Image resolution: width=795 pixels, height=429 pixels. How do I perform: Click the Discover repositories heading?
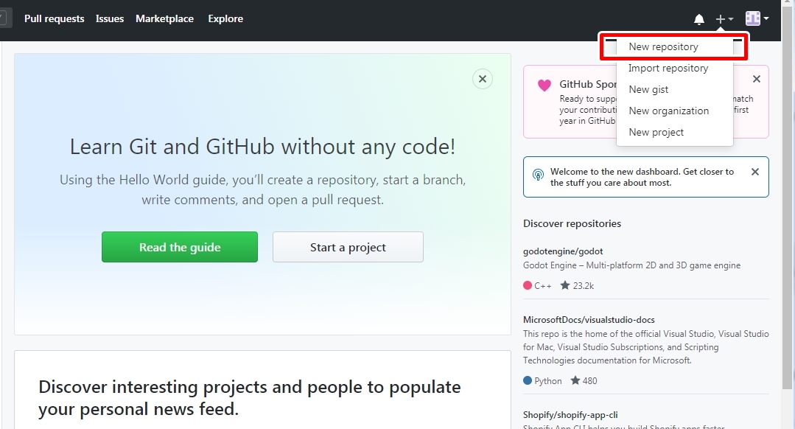pyautogui.click(x=572, y=223)
